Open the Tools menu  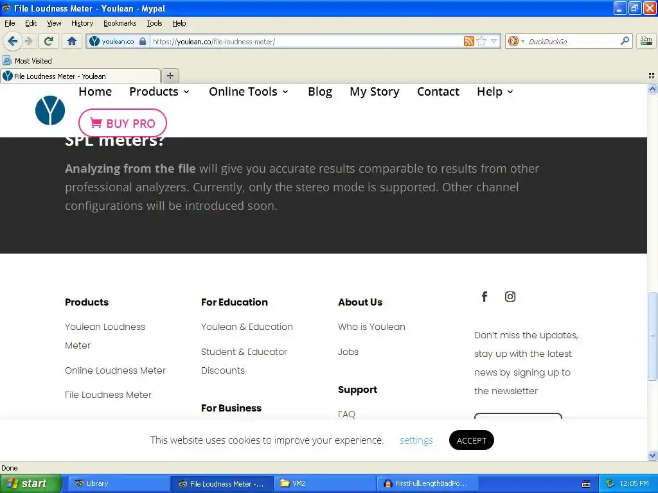pos(154,23)
